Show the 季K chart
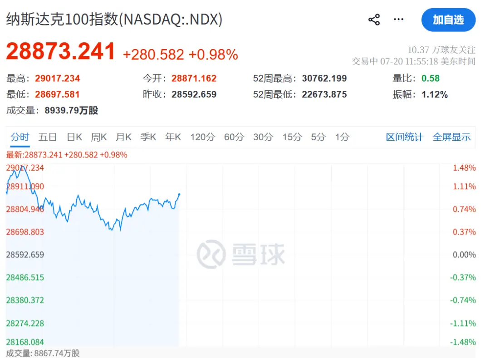 [148, 137]
